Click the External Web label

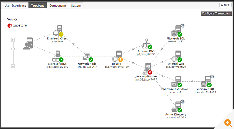click(x=176, y=64)
